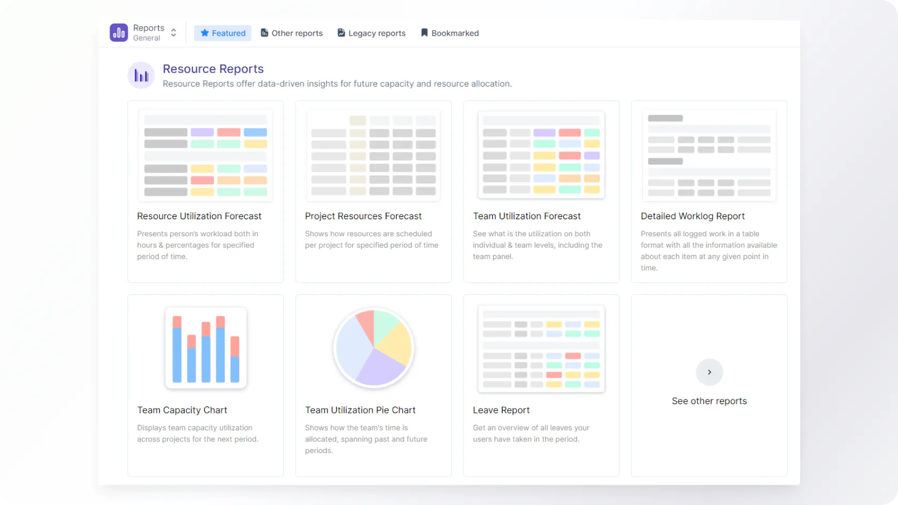898x505 pixels.
Task: Click the purple Reports app logo icon
Action: tap(119, 33)
